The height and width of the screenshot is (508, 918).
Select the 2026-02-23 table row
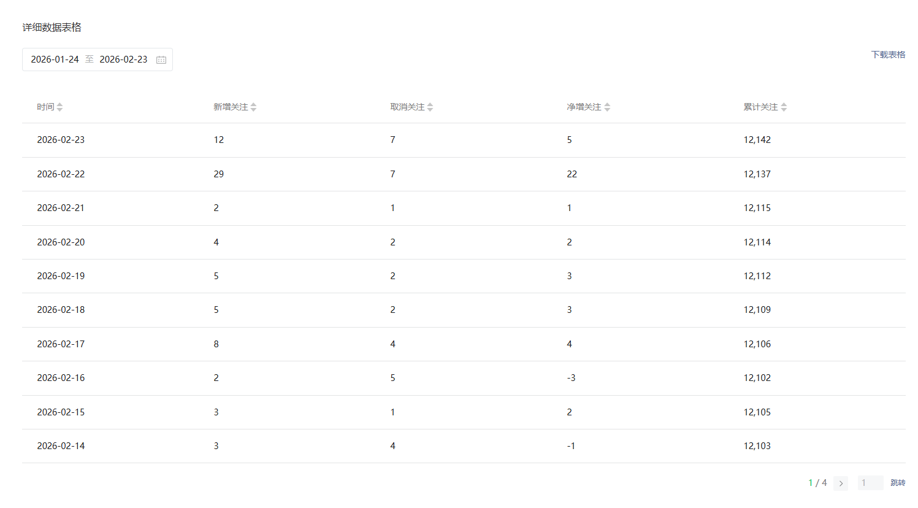pos(464,140)
